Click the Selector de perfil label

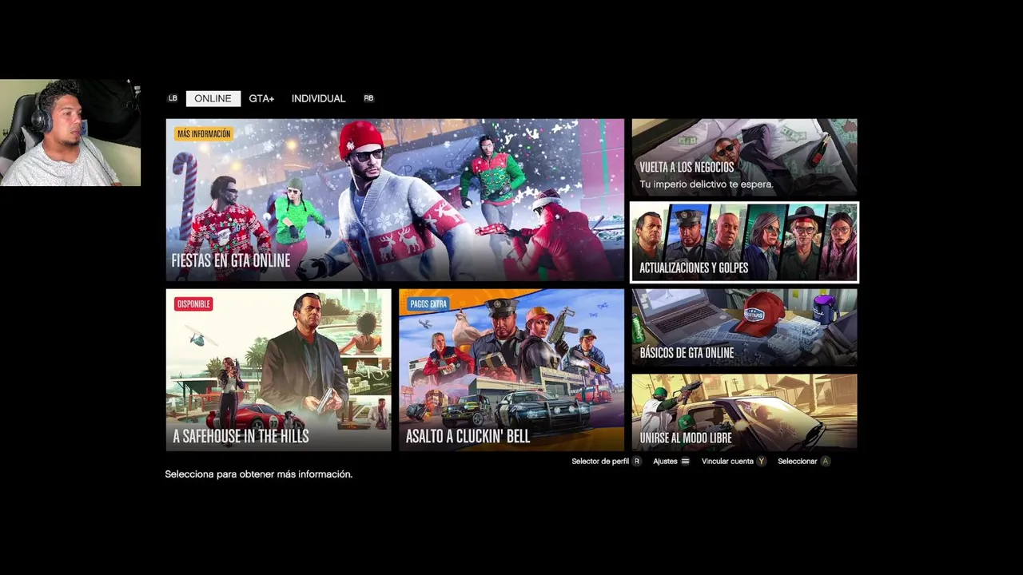click(x=600, y=462)
